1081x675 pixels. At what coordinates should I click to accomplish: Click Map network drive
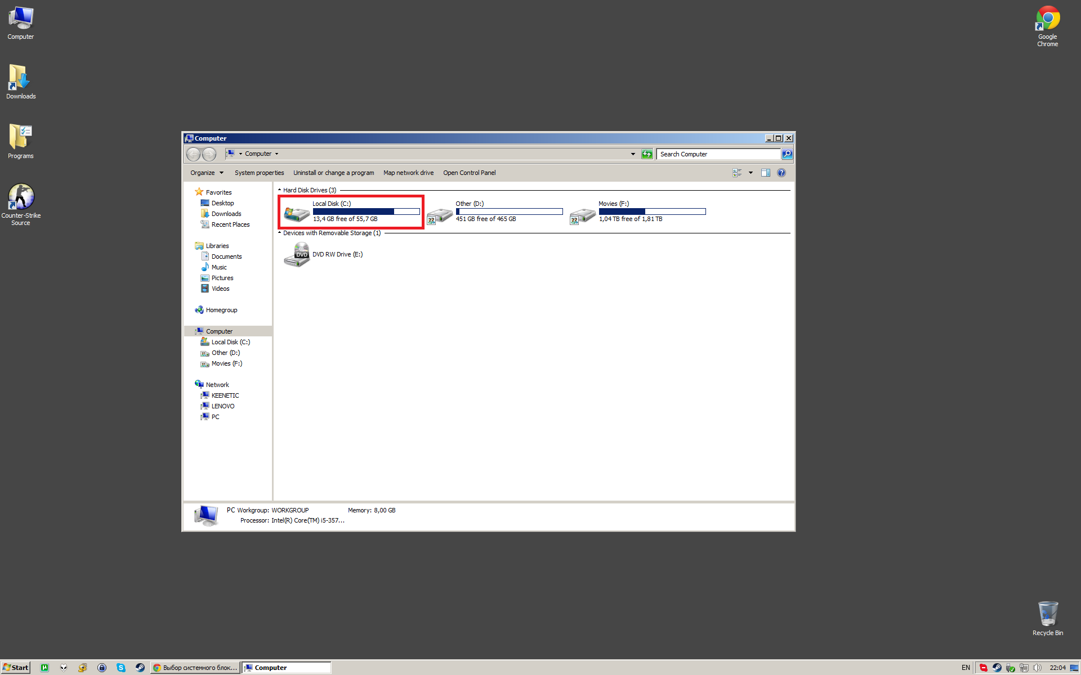coord(408,173)
